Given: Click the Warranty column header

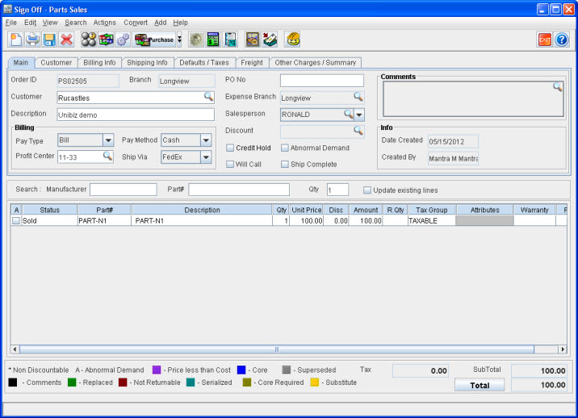Looking at the screenshot, I should (534, 210).
